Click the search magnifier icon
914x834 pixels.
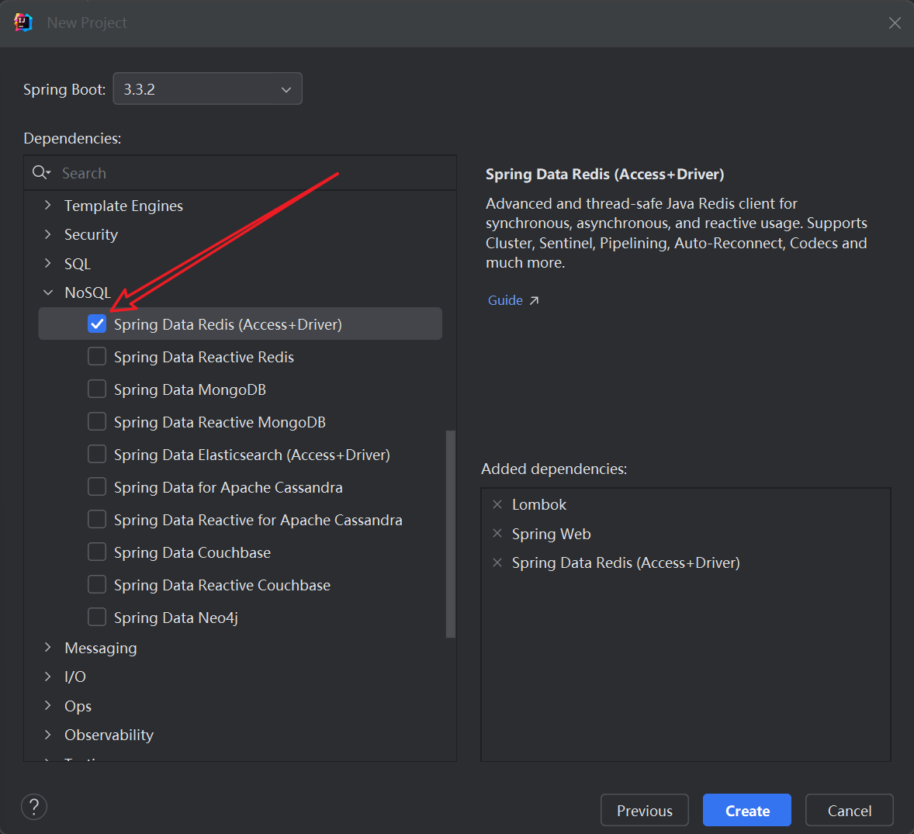[41, 172]
